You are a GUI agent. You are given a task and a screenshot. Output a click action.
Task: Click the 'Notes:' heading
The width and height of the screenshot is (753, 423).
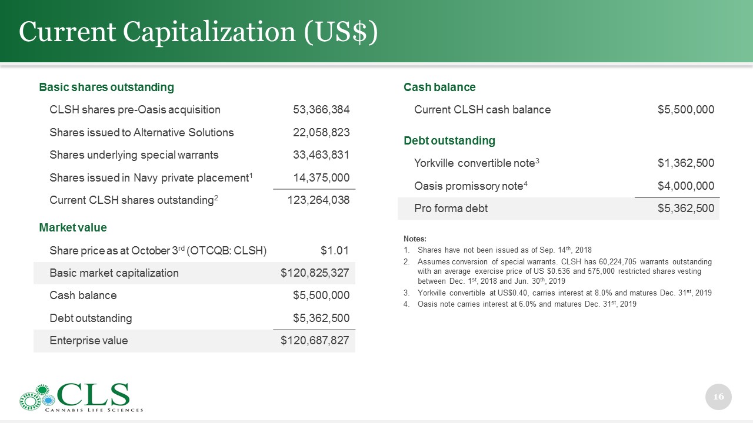click(415, 239)
